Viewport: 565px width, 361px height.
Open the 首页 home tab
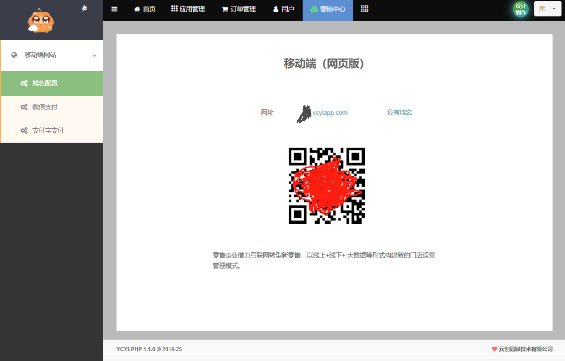click(145, 9)
